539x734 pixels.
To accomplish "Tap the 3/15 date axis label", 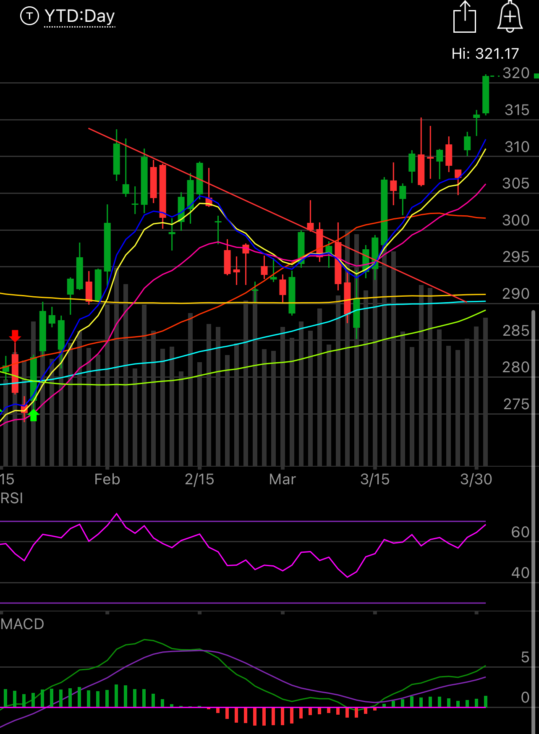I will click(x=375, y=479).
